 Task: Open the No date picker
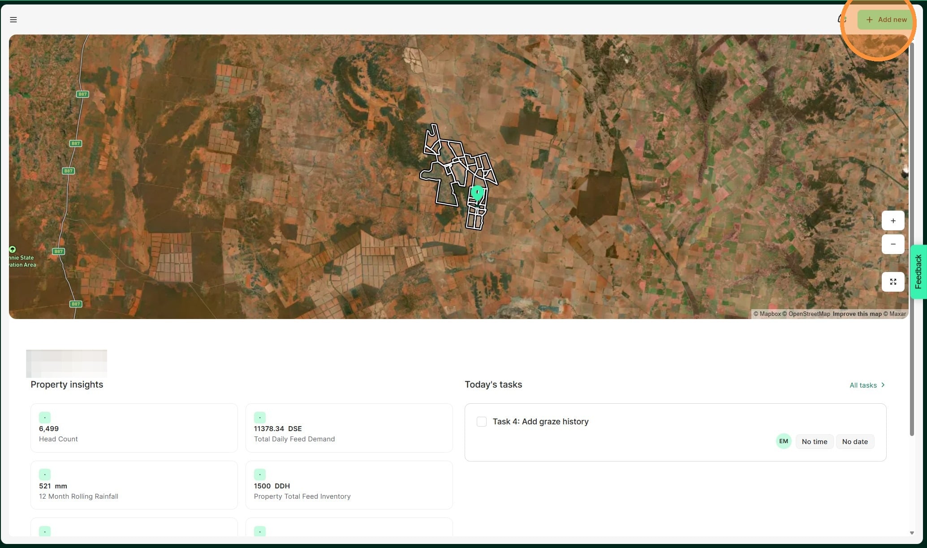point(854,442)
